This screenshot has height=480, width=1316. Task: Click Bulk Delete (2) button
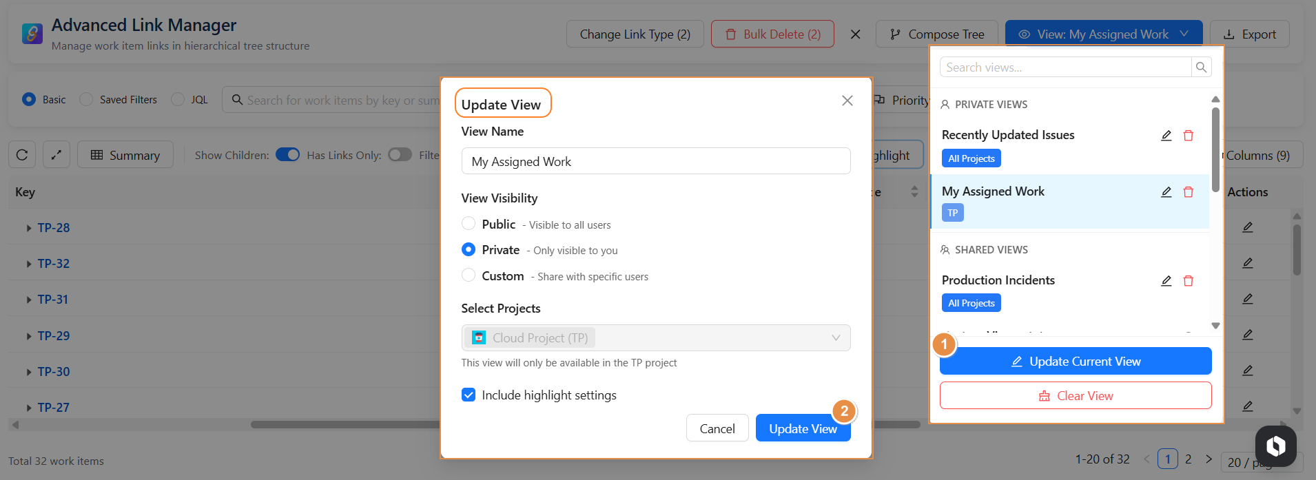772,34
